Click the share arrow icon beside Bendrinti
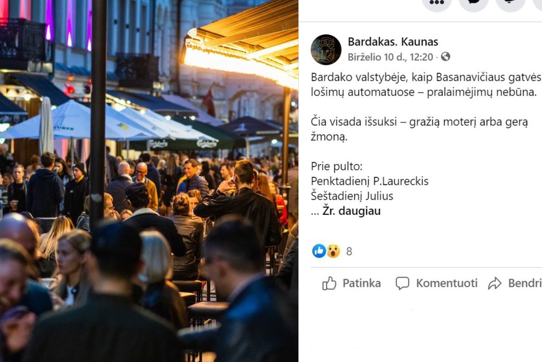Image resolution: width=542 pixels, height=362 pixels. coord(494,283)
